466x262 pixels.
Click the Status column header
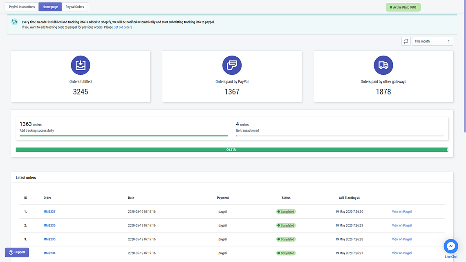click(286, 198)
